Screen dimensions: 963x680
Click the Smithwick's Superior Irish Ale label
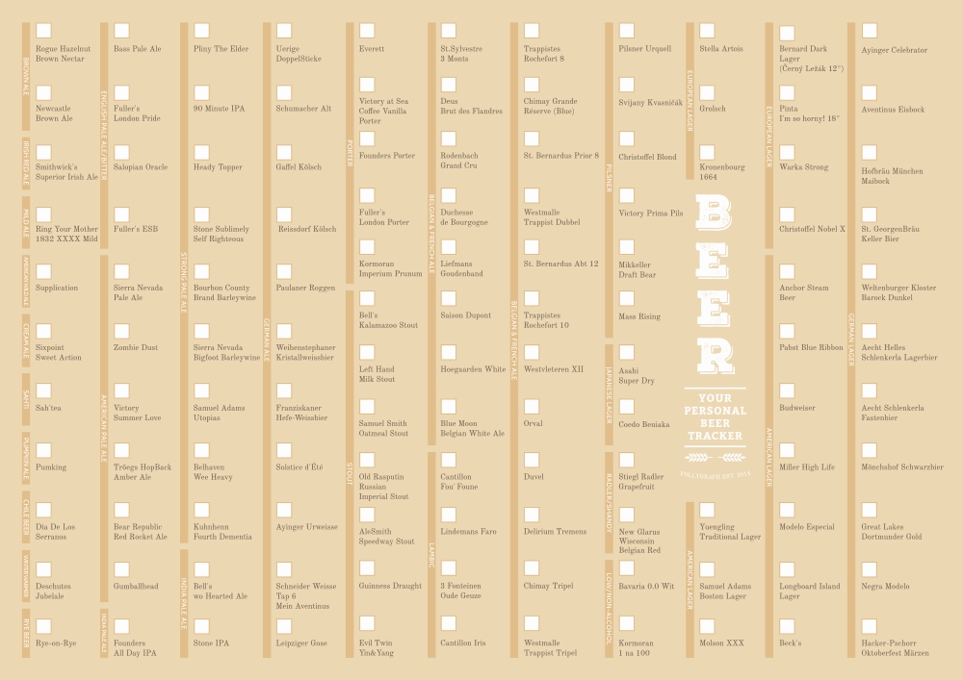(66, 172)
